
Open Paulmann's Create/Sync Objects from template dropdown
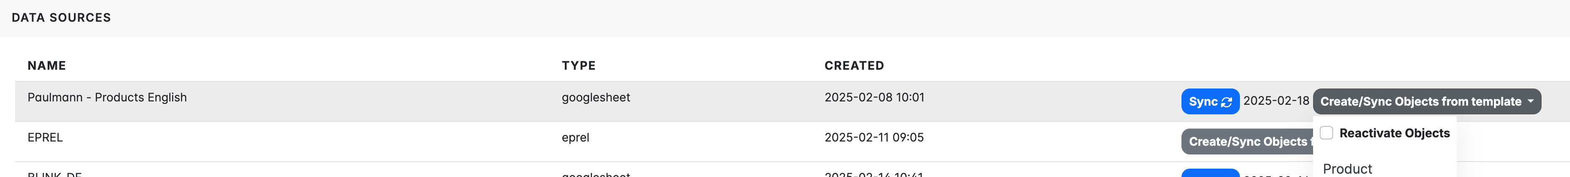pos(1427,101)
